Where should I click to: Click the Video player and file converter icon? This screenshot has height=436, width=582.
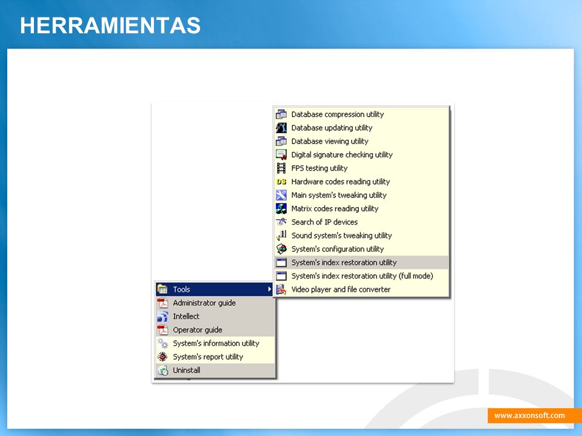tap(281, 289)
